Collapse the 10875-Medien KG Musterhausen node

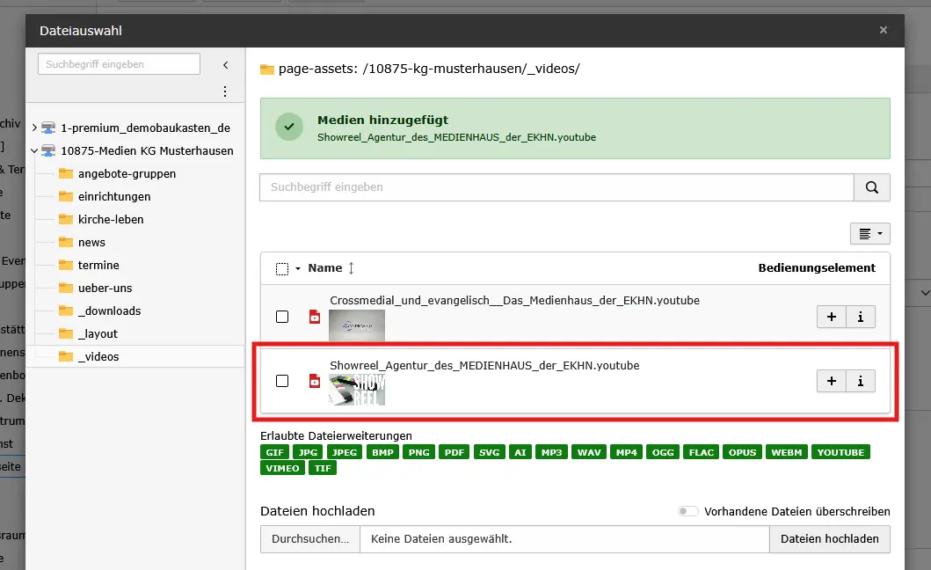[x=34, y=151]
